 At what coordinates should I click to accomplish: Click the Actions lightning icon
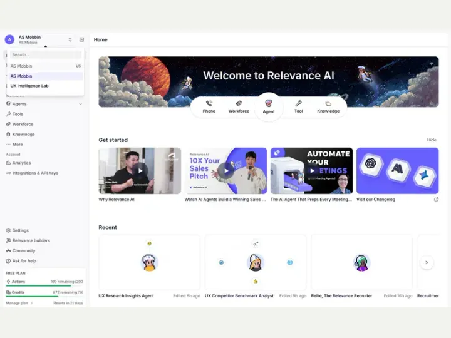tap(8, 282)
